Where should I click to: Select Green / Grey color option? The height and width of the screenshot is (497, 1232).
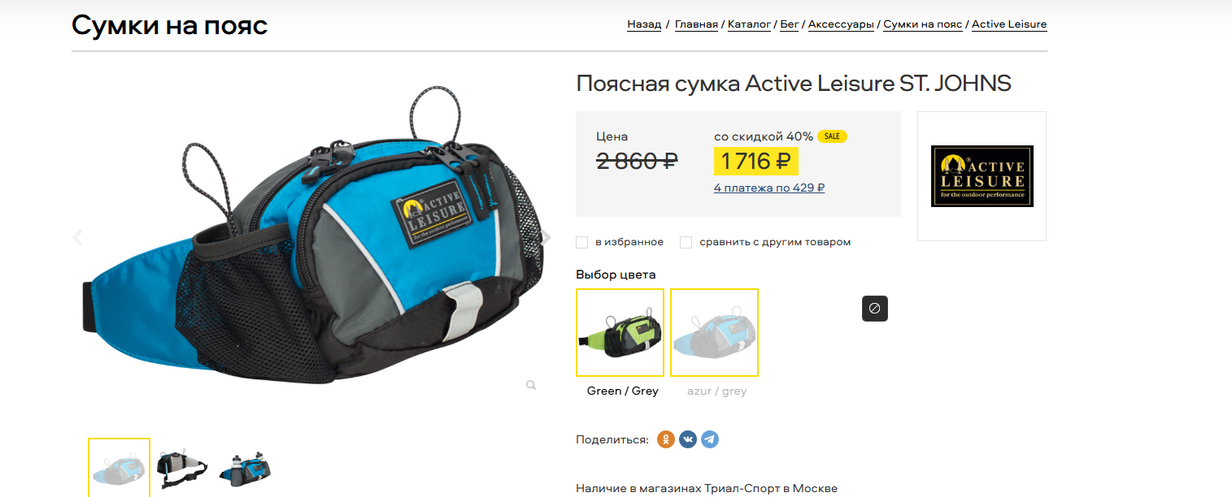(620, 332)
